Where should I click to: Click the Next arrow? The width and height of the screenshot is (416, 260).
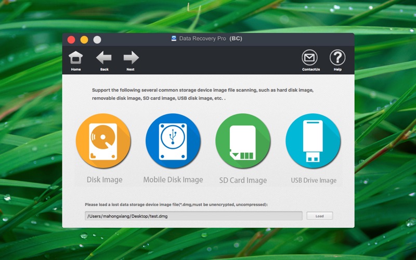coord(131,61)
